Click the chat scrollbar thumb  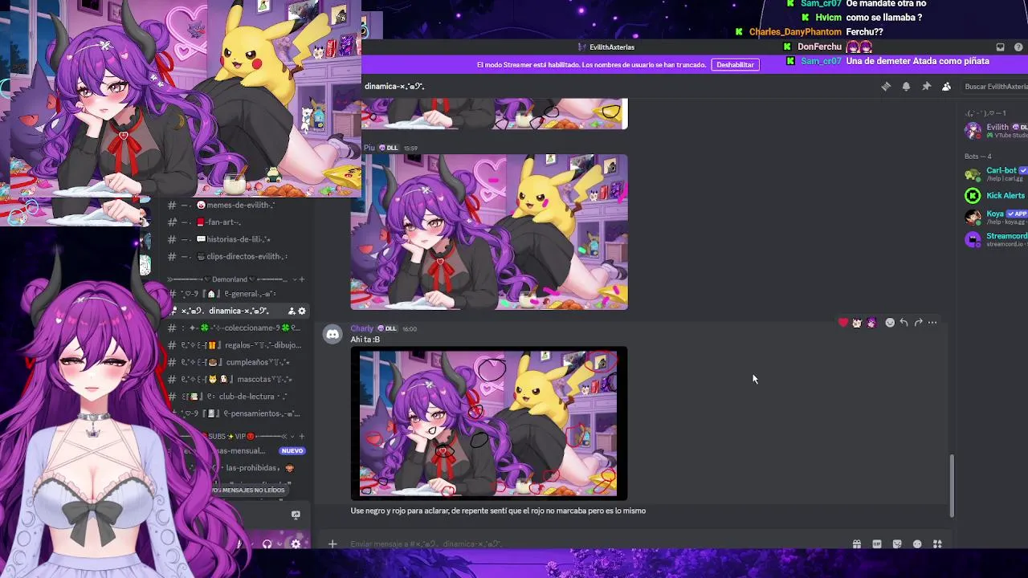(953, 486)
